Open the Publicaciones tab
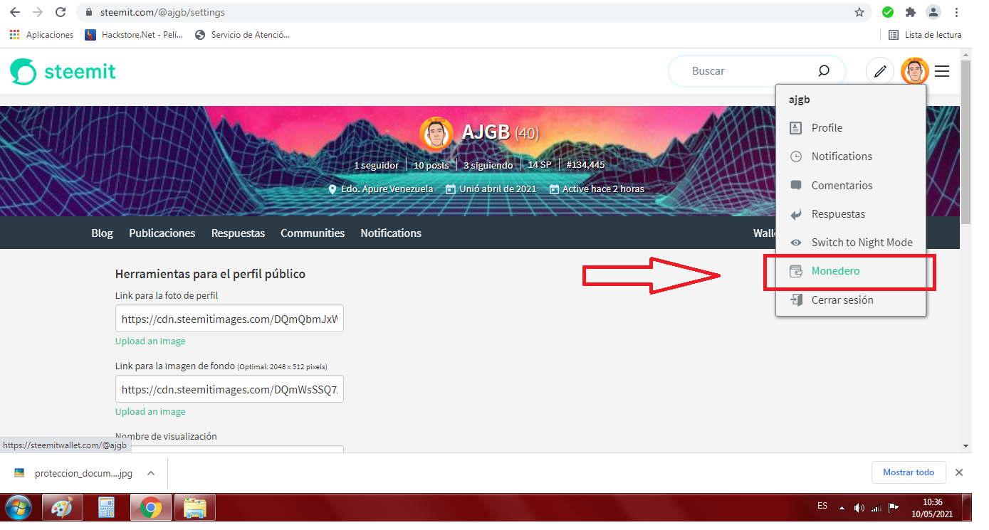This screenshot has width=989, height=530. (162, 233)
